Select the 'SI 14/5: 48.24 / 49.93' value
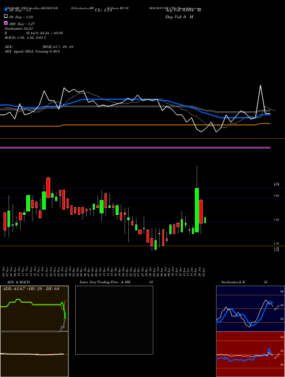This screenshot has width=285, height=377. pyautogui.click(x=44, y=33)
